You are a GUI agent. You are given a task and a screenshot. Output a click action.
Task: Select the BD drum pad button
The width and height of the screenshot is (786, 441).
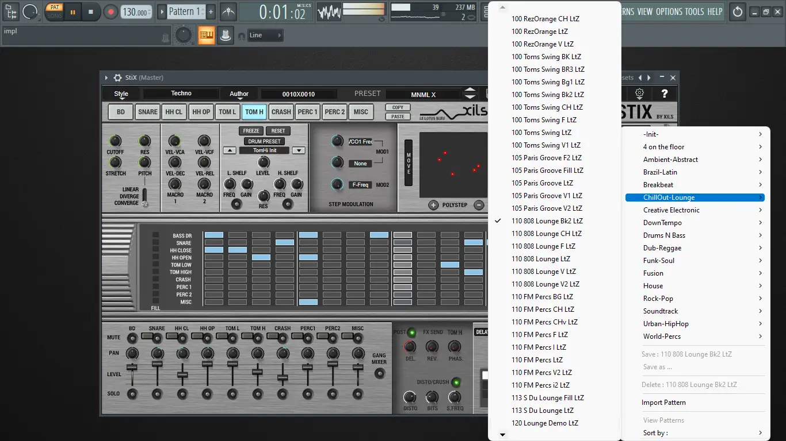click(121, 112)
